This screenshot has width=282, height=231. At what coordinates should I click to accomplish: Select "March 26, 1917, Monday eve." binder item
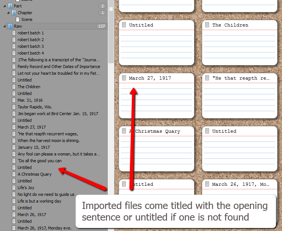coord(44,228)
